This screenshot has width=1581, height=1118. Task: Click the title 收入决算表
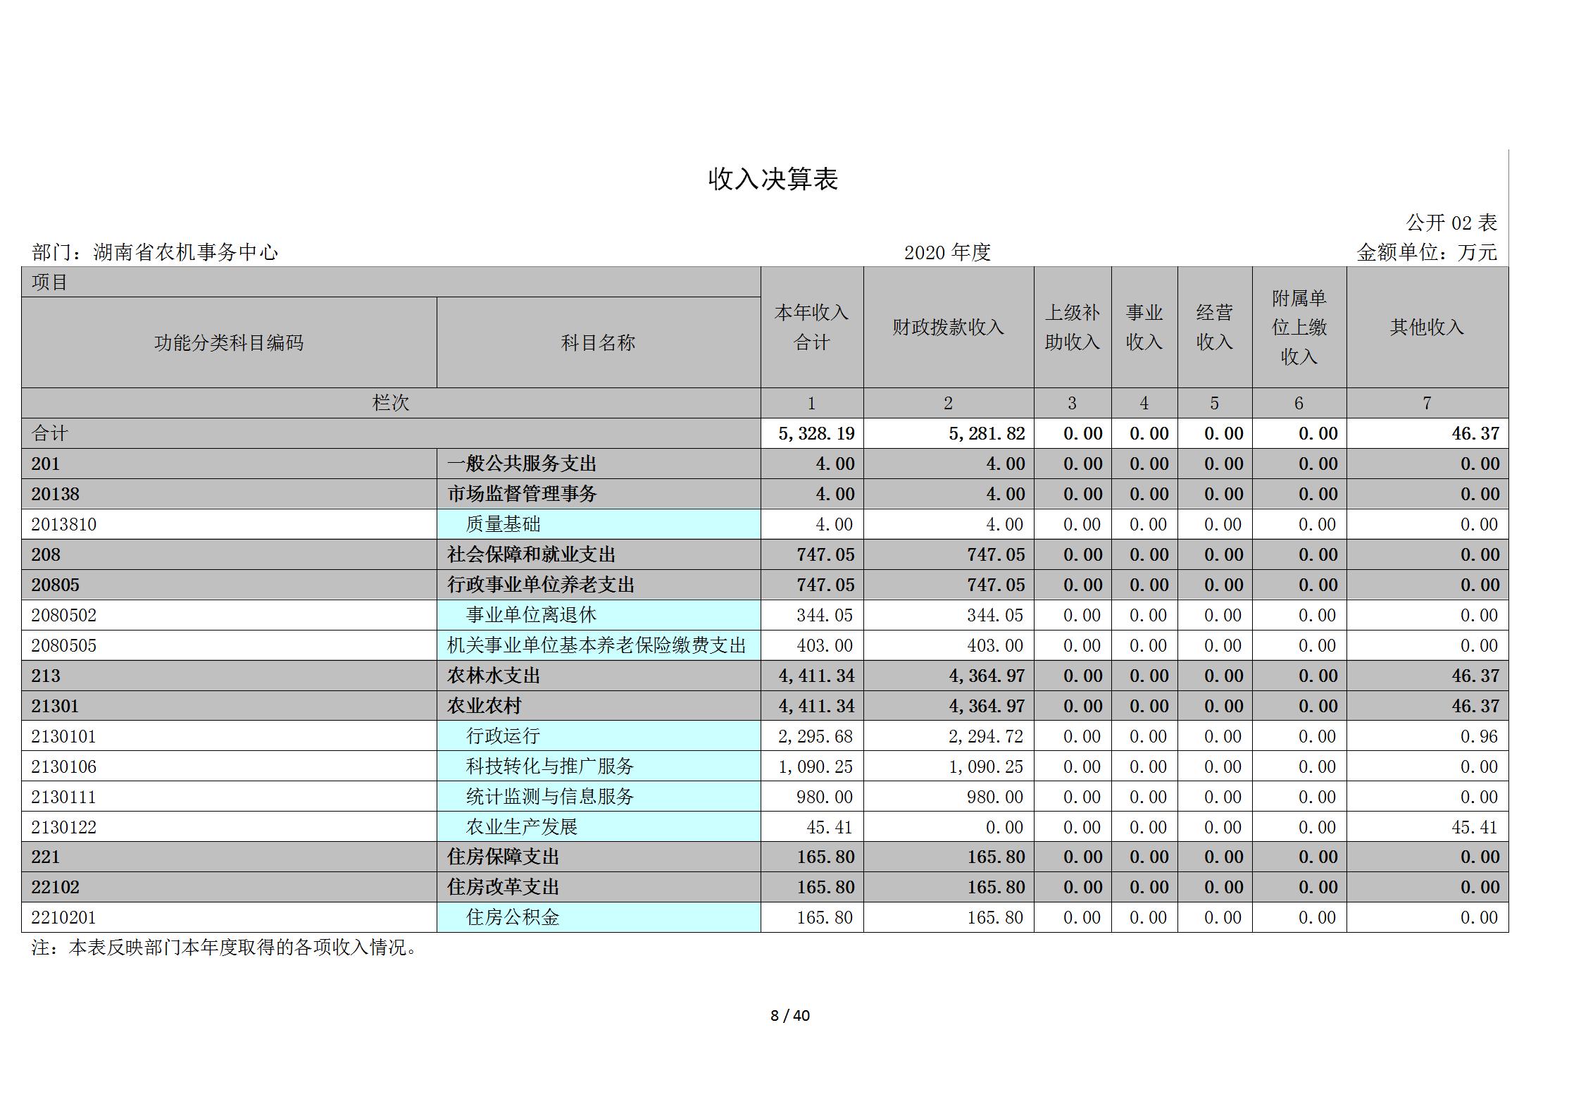[x=773, y=179]
